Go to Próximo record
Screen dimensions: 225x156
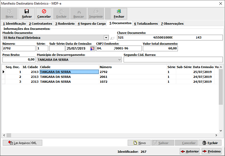coord(211,151)
